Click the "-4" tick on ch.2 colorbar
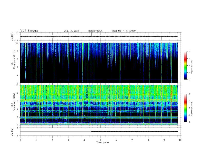This screenshot has width=203, height=157. [x=189, y=101]
